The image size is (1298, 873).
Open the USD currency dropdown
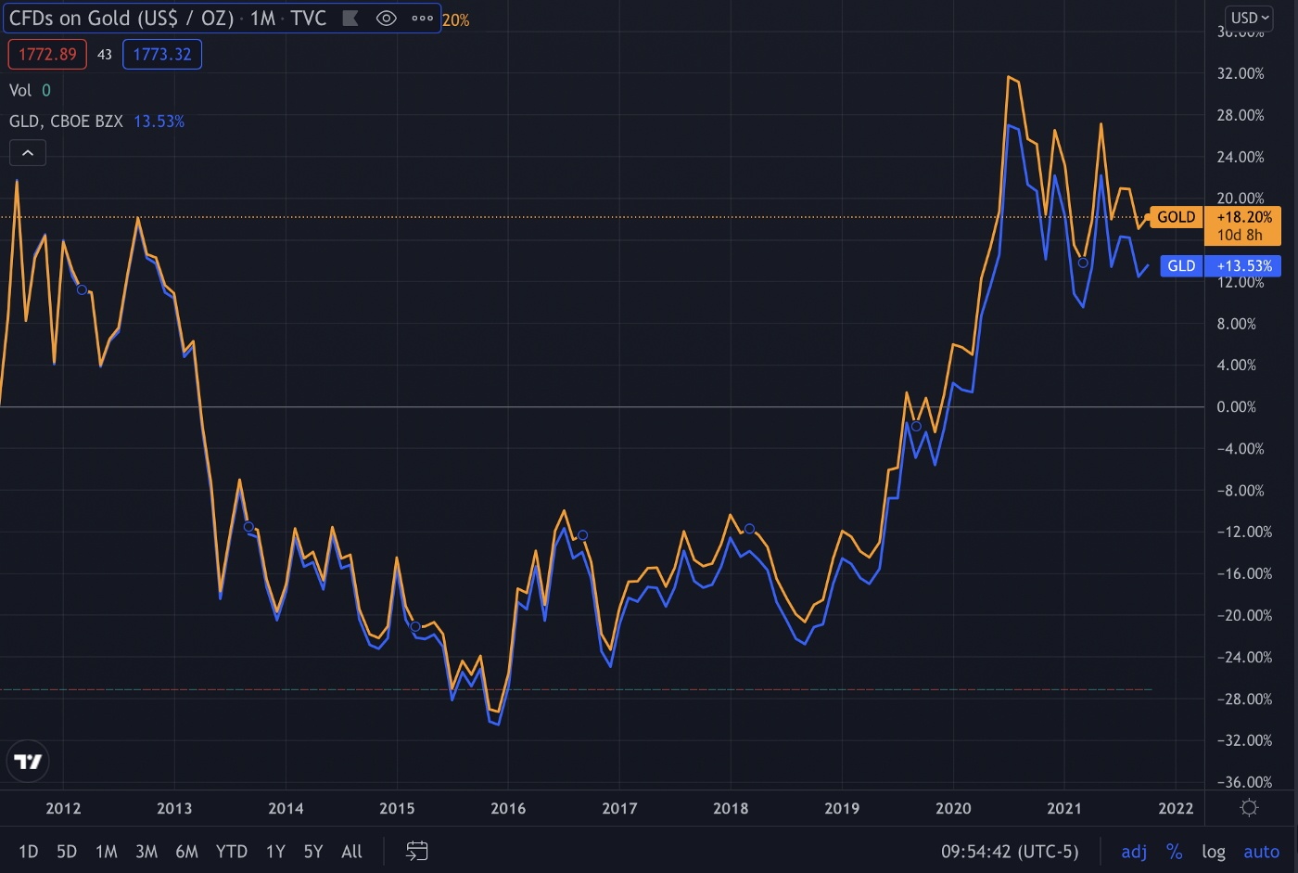click(x=1250, y=18)
